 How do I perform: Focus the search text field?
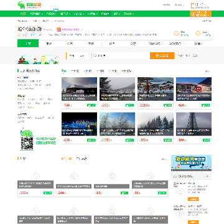(121, 55)
